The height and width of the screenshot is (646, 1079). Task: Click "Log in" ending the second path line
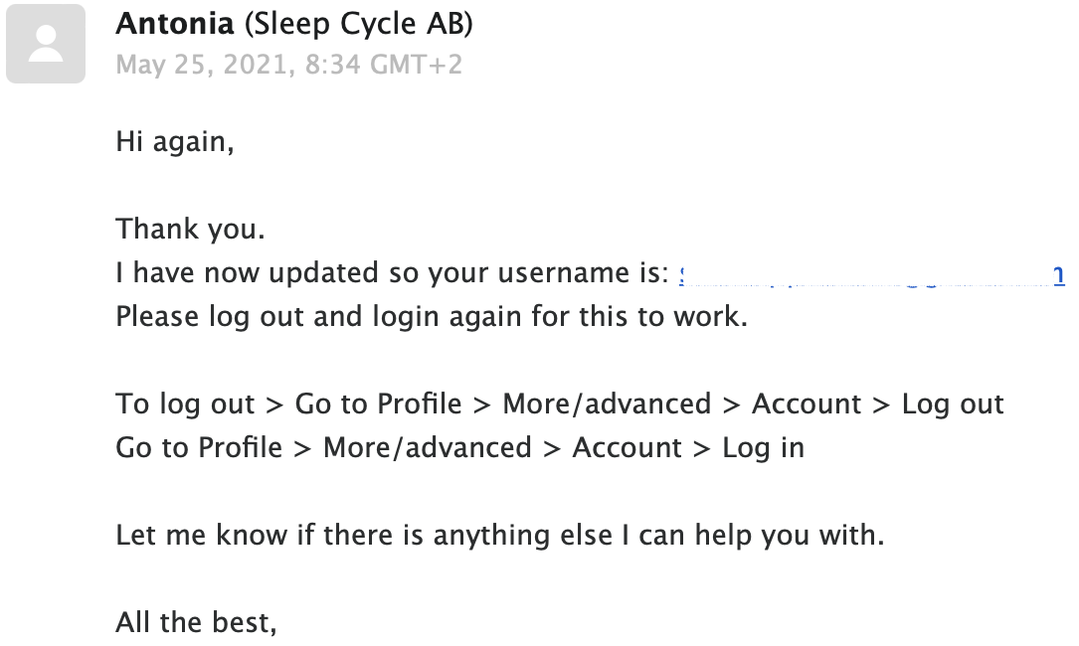(763, 448)
